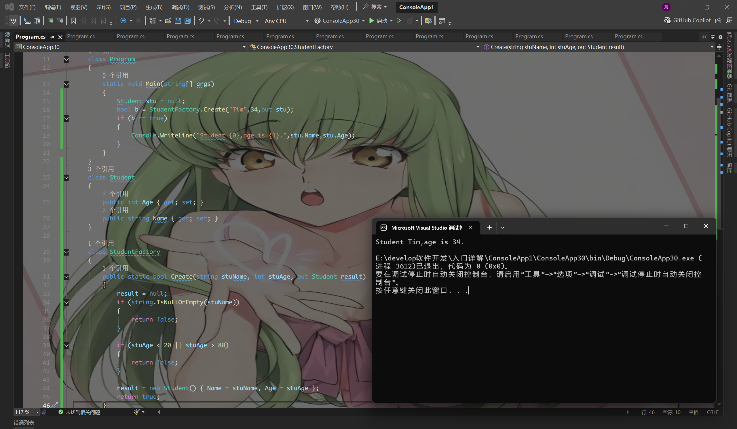Open the 编辑(E) menu
The height and width of the screenshot is (429, 737).
coord(53,7)
